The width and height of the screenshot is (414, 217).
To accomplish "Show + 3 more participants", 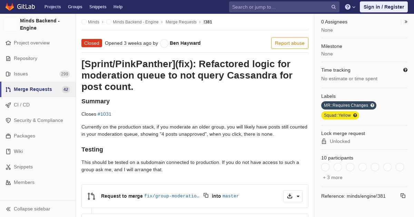I will [333, 178].
